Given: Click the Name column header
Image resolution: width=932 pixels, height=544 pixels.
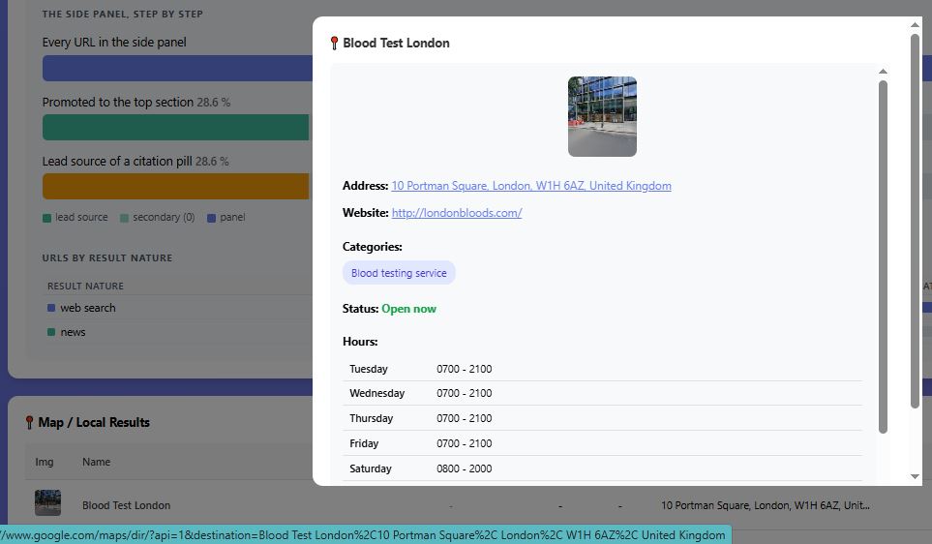Looking at the screenshot, I should tap(96, 462).
